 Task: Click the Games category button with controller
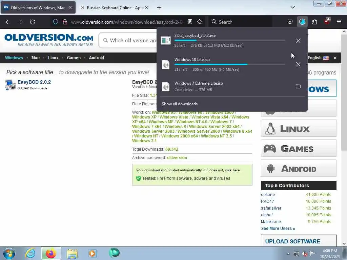[x=299, y=148]
